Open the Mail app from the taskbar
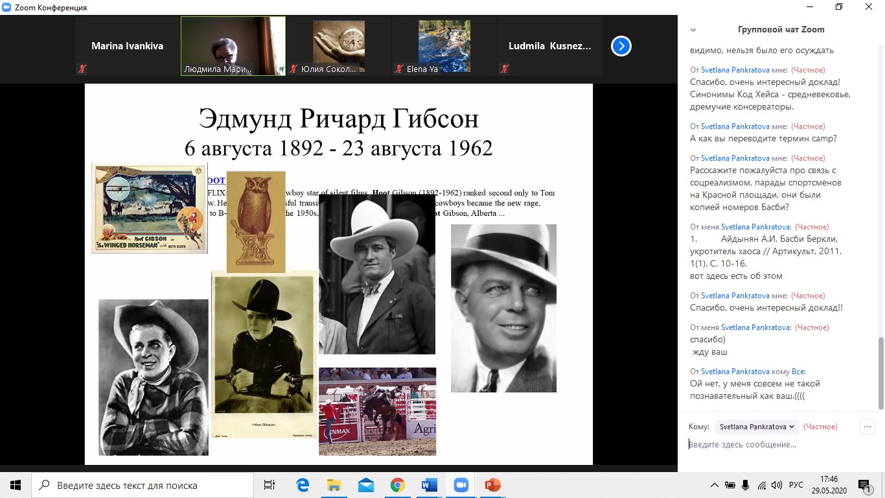This screenshot has width=885, height=498. pyautogui.click(x=366, y=485)
